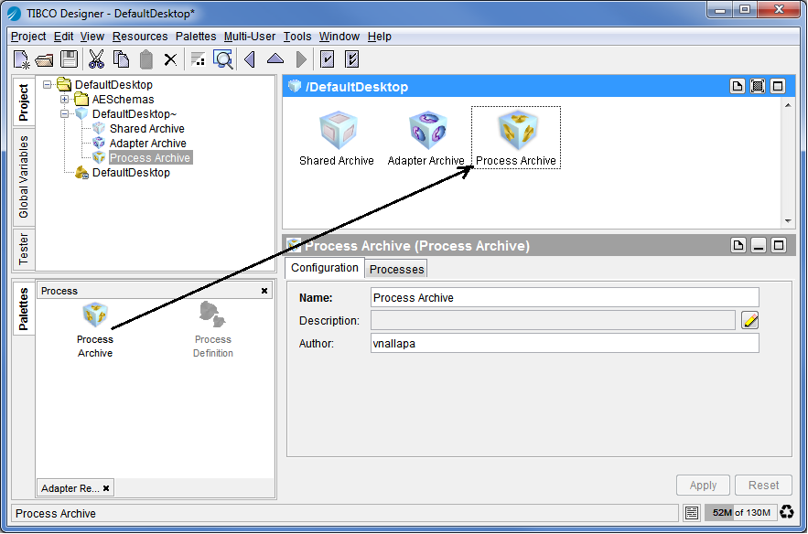Image resolution: width=808 pixels, height=534 pixels.
Task: Select the Palettes side tab
Action: 24,308
